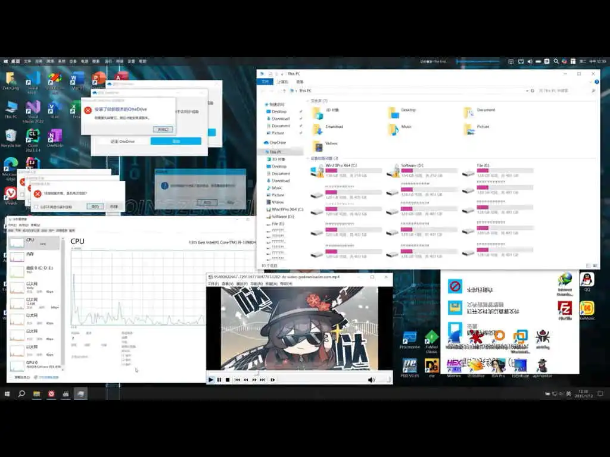The image size is (610, 457).
Task: Stop playback in the media player
Action: (228, 380)
